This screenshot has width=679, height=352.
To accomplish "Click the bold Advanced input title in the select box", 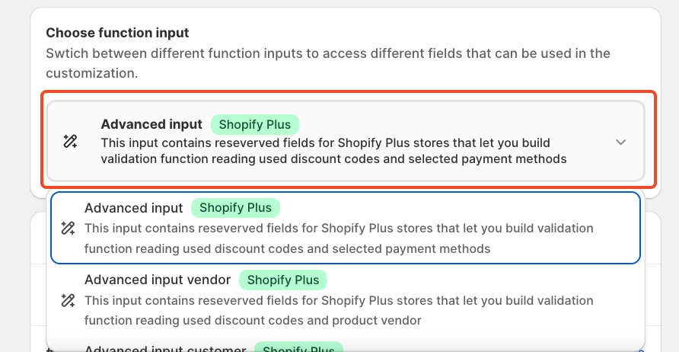I will click(x=151, y=124).
